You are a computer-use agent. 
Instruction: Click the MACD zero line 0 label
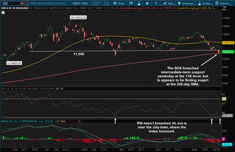coord(79,121)
